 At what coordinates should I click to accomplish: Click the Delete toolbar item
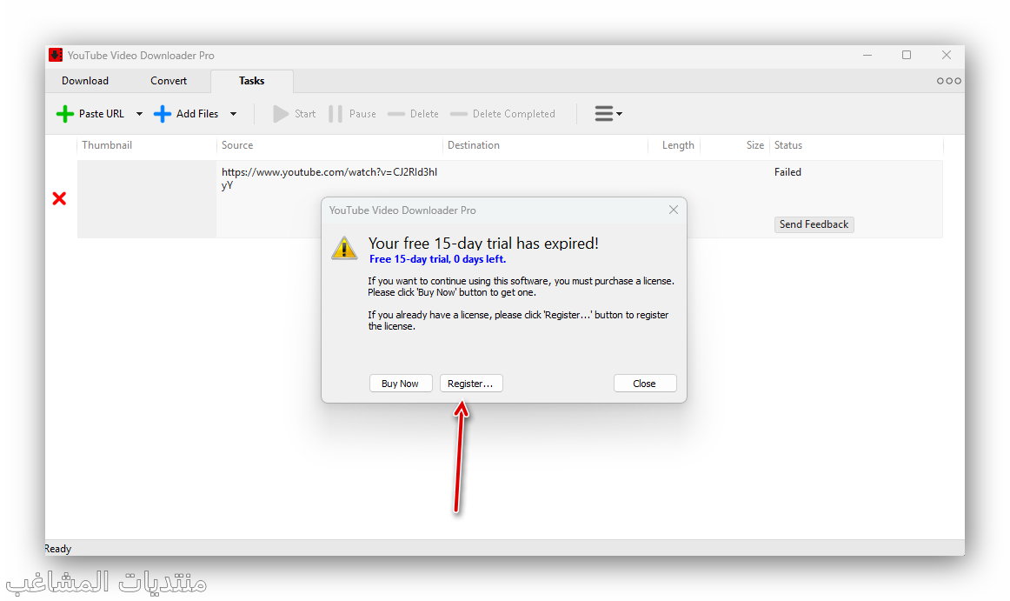[x=413, y=114]
